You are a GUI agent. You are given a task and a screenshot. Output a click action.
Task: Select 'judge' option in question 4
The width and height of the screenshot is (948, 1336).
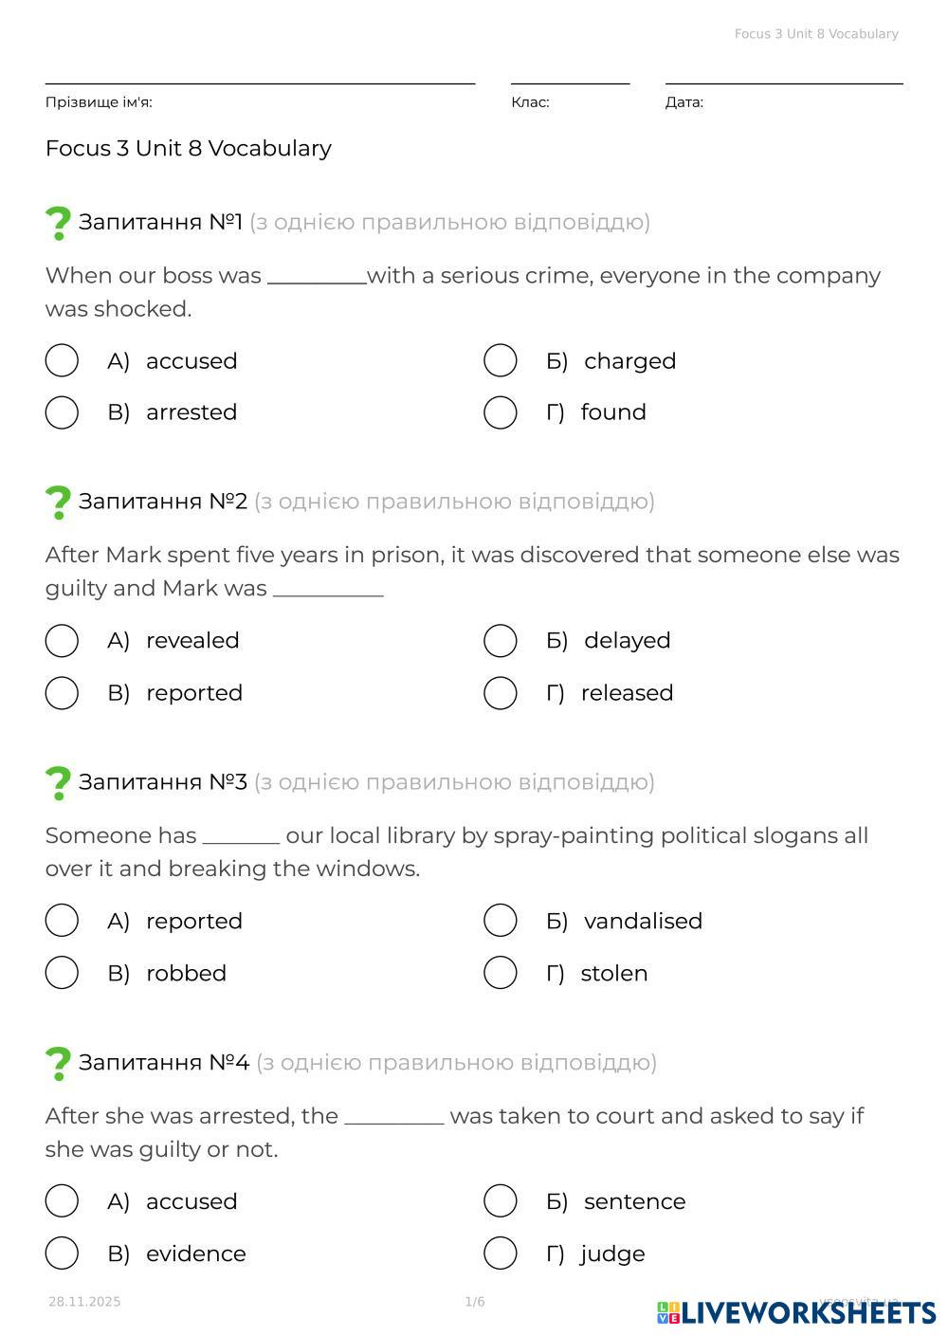(x=501, y=1254)
